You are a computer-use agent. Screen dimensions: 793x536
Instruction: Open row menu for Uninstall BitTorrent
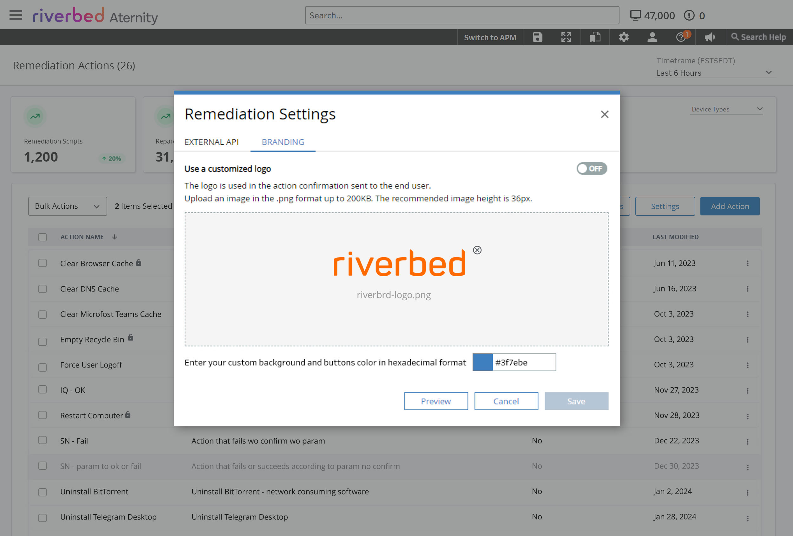[747, 493]
